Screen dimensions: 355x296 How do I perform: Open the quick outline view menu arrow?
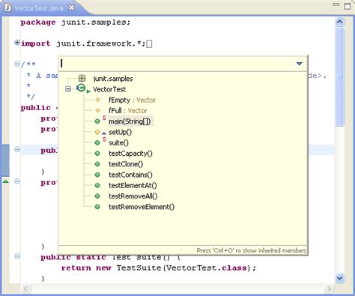300,64
